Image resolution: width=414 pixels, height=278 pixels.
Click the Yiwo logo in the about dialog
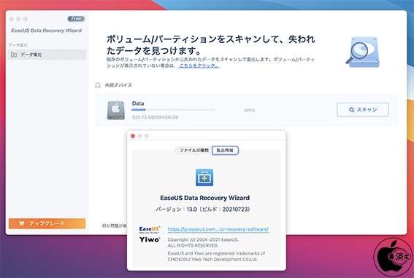point(150,239)
